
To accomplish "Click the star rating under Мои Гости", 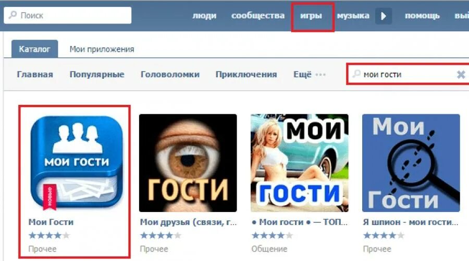I will click(x=50, y=235).
